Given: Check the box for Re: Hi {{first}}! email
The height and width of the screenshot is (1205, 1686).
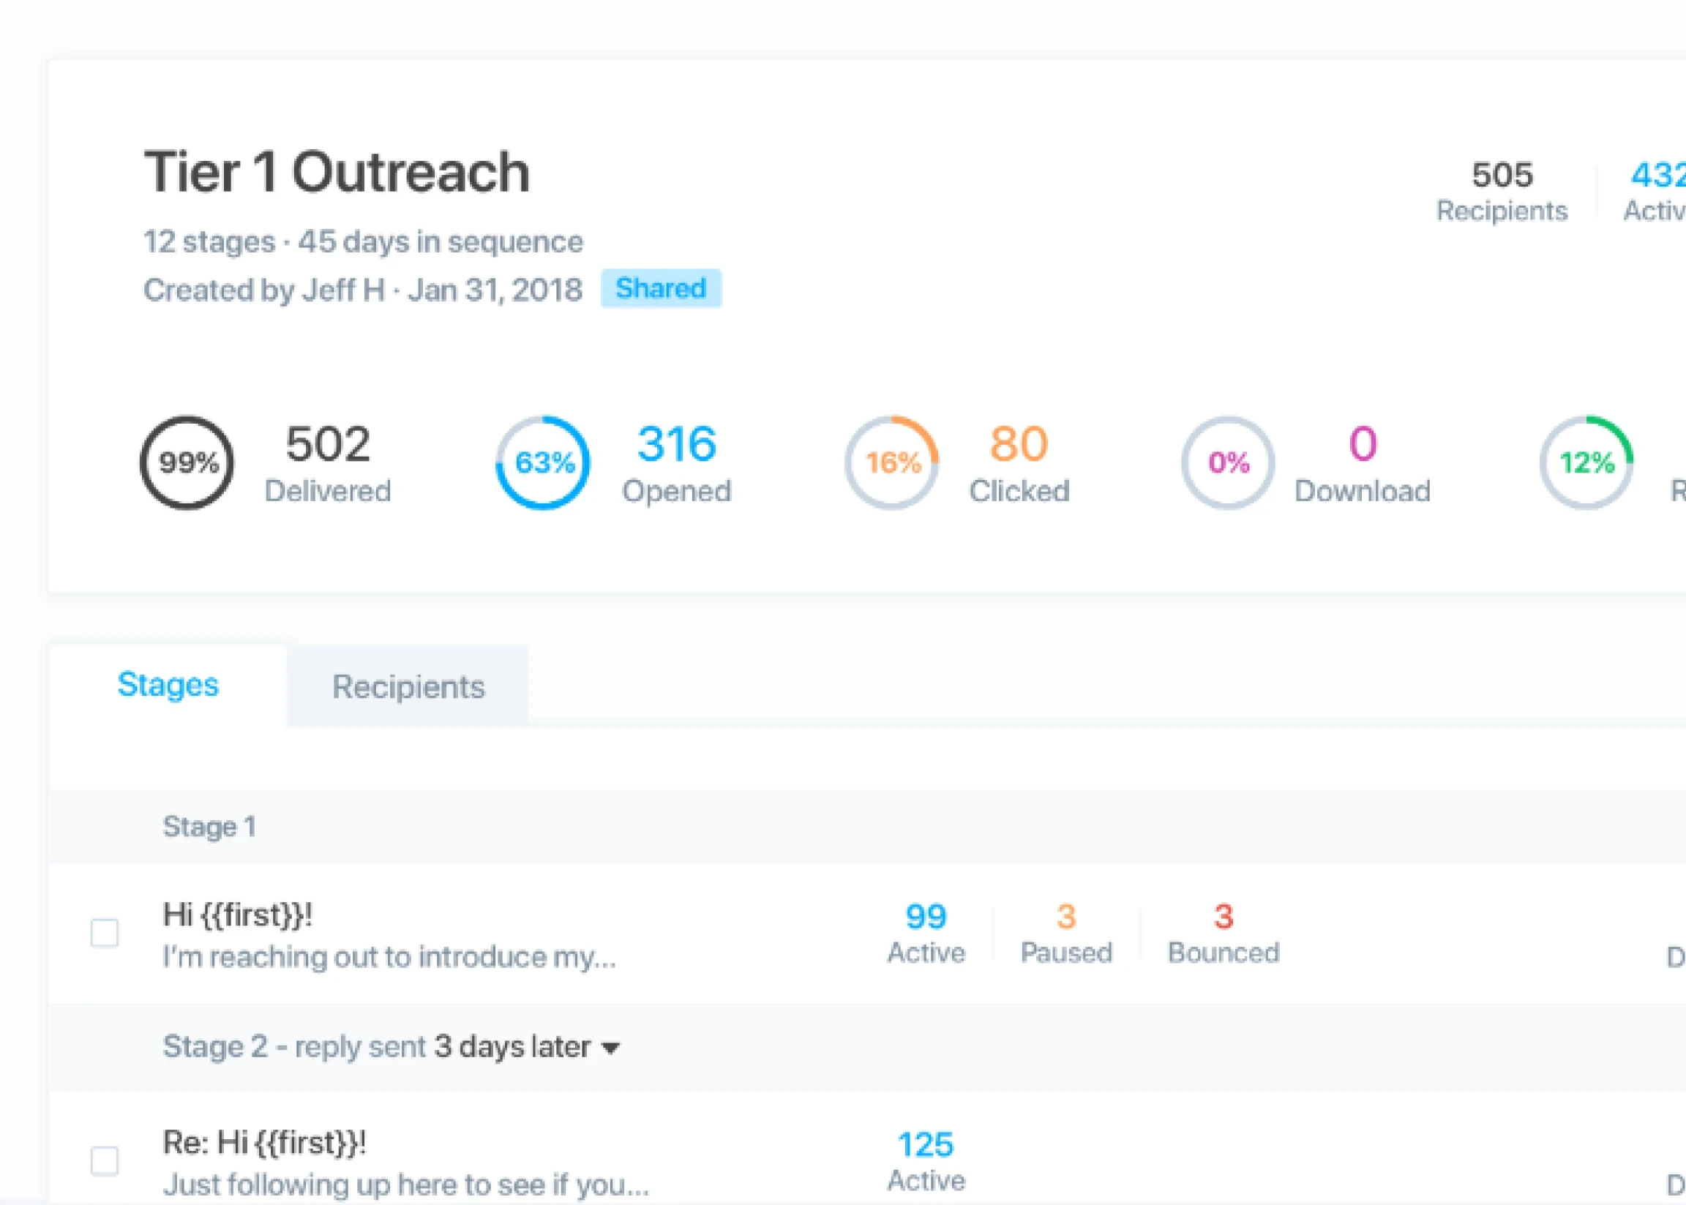Looking at the screenshot, I should coord(105,1160).
